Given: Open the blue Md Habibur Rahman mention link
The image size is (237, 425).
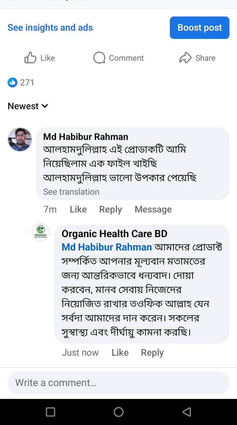Looking at the screenshot, I should 107,247.
